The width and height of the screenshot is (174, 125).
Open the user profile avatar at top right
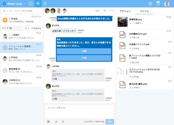(167, 4)
